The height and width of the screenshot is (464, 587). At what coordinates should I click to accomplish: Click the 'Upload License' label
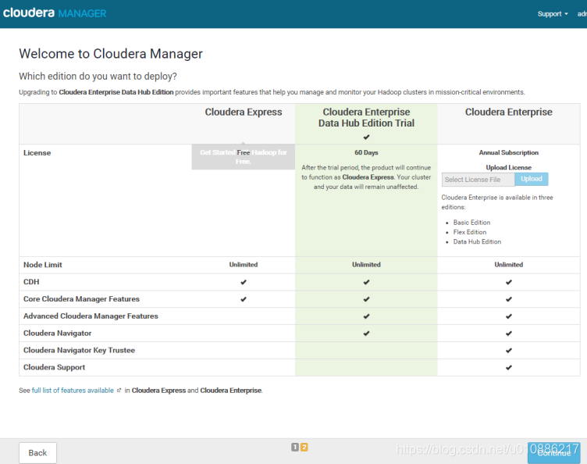(508, 167)
